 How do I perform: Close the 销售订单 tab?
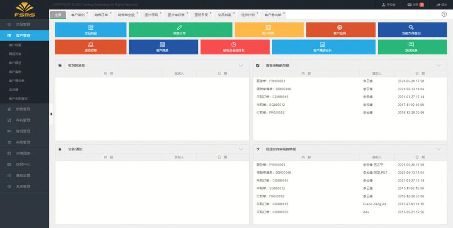111,13
